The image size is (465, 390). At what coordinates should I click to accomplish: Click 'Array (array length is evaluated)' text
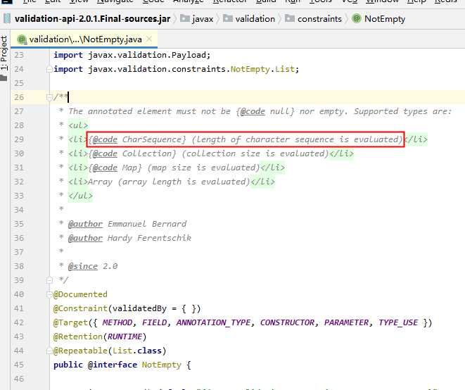[169, 182]
